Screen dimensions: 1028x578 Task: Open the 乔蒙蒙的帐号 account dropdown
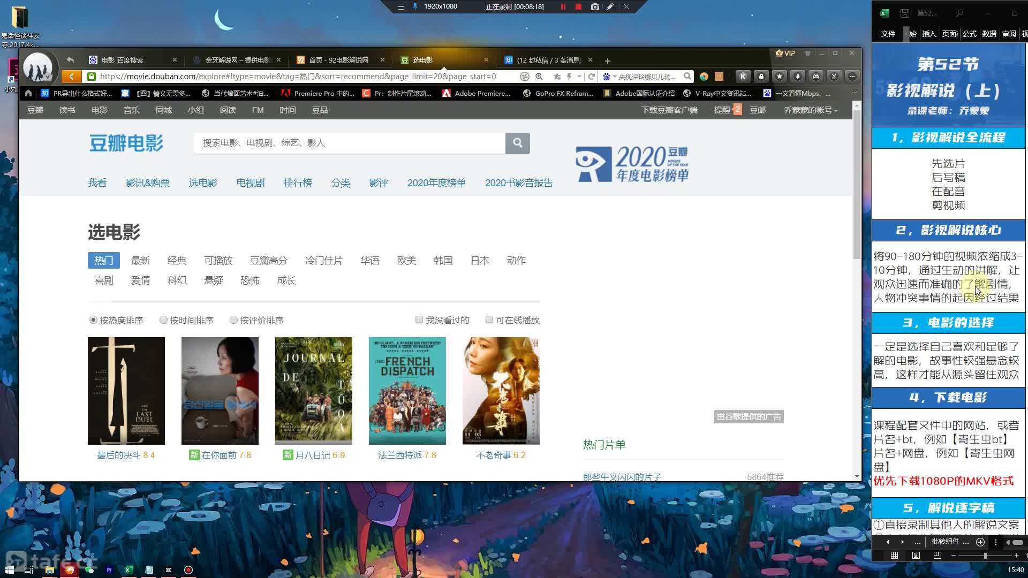coord(811,110)
